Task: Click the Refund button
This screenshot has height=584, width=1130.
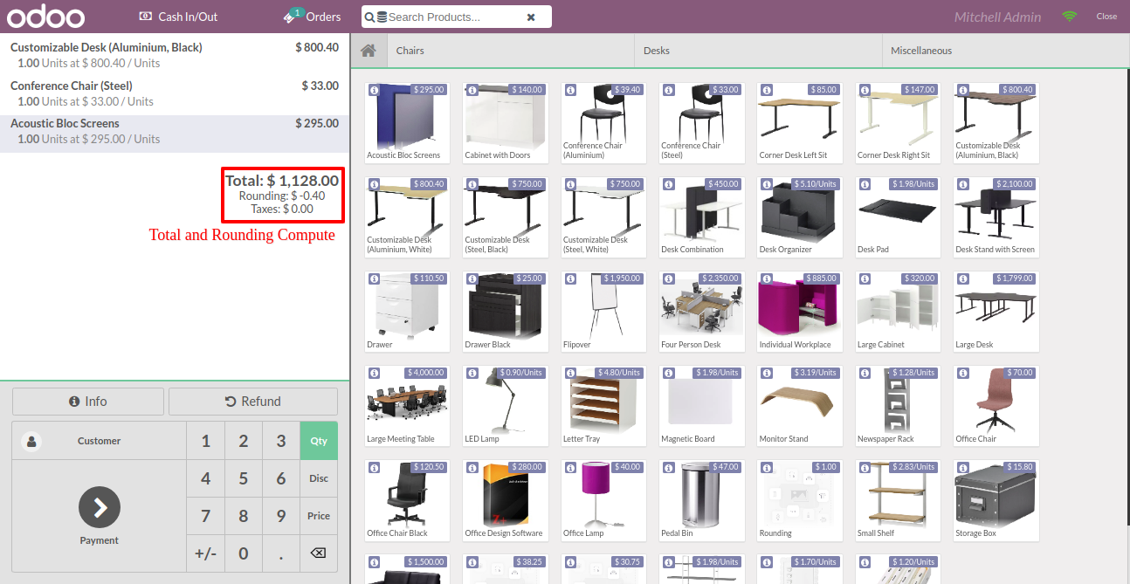Action: [x=253, y=402]
